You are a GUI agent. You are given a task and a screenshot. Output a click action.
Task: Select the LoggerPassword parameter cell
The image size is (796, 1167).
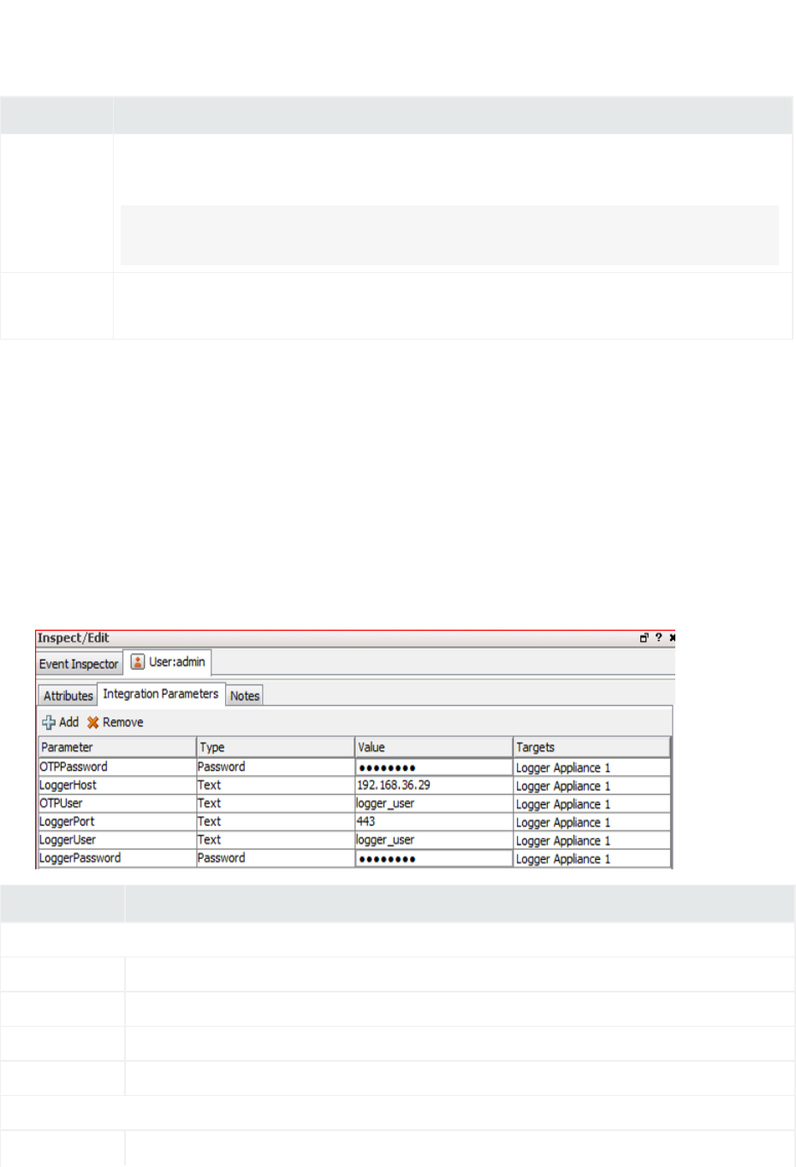point(117,858)
